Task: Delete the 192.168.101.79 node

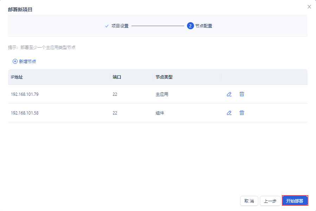Action: 242,94
